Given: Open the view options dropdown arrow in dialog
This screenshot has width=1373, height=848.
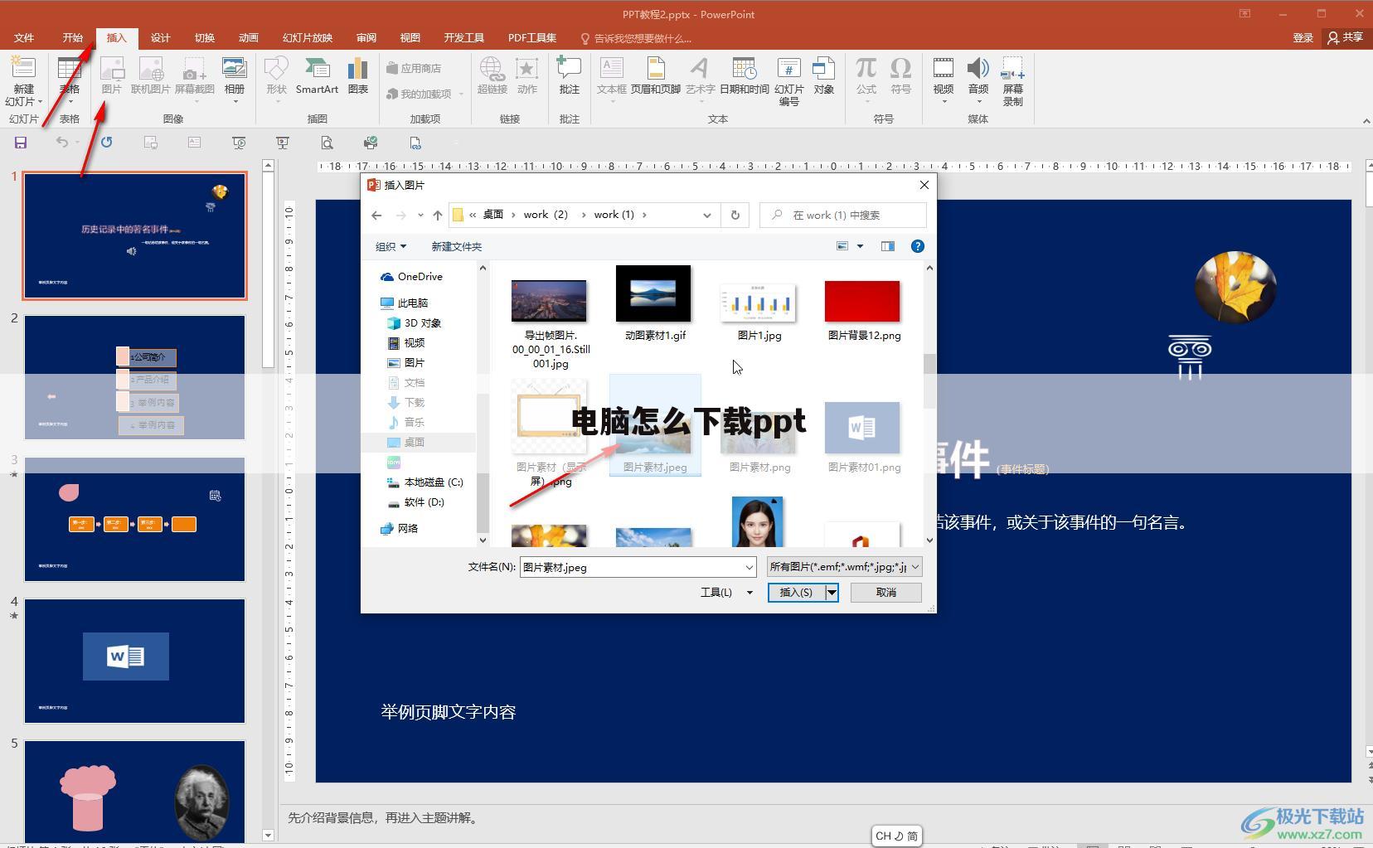Looking at the screenshot, I should (860, 246).
